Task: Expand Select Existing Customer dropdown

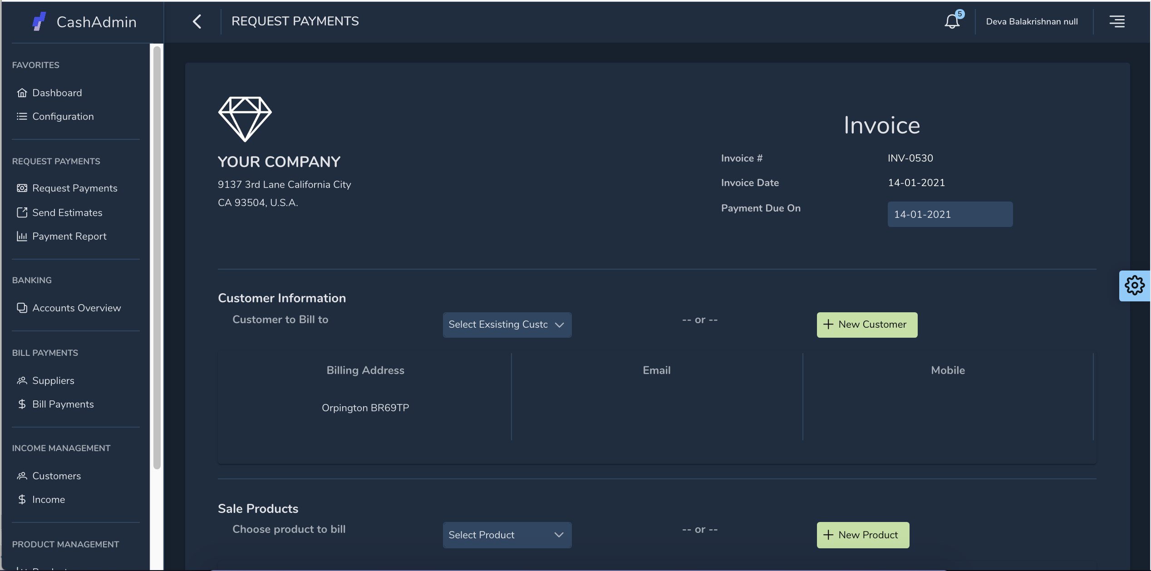Action: [507, 325]
